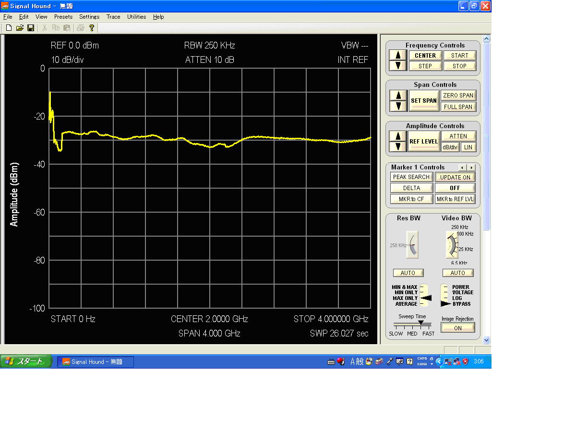576x432 pixels.
Task: Select POWER video processing mode
Action: click(x=461, y=287)
